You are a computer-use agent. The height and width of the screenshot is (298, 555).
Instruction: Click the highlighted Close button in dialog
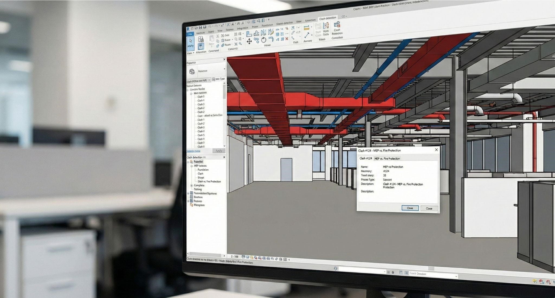tap(410, 208)
